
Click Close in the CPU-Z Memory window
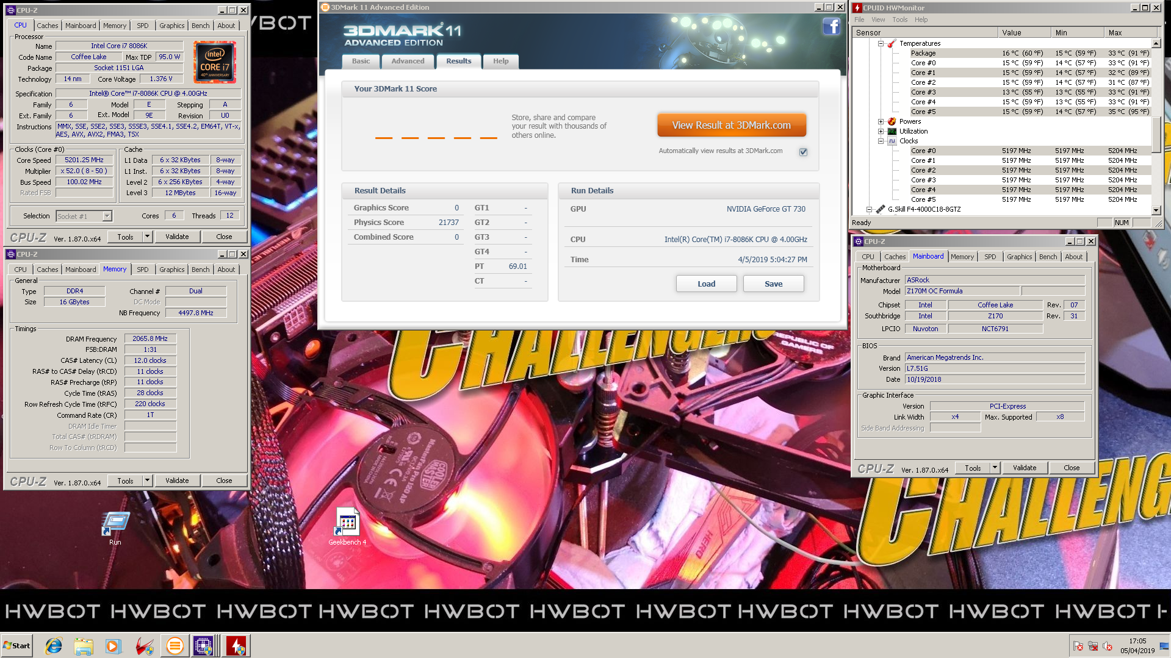(x=224, y=481)
